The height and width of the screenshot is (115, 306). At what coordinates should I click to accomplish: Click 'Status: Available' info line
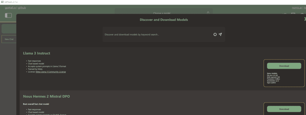272,73
